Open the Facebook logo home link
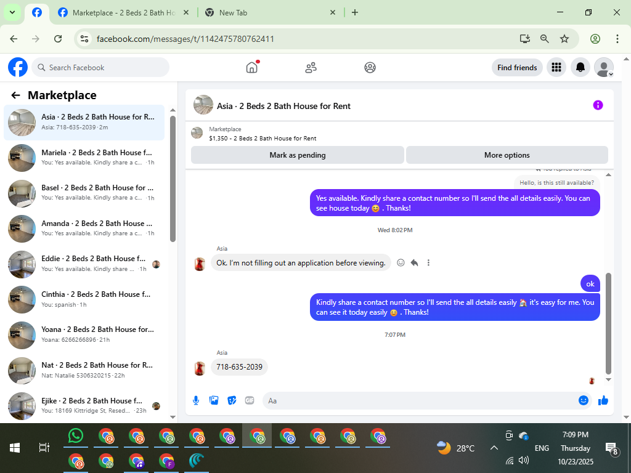Screen dimensions: 631x473 (x=18, y=67)
